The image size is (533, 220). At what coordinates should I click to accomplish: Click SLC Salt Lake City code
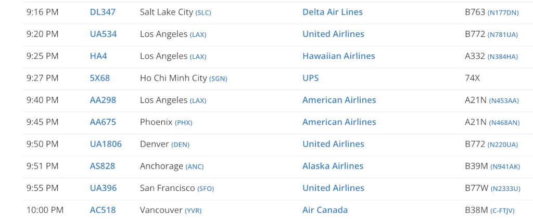click(x=204, y=13)
